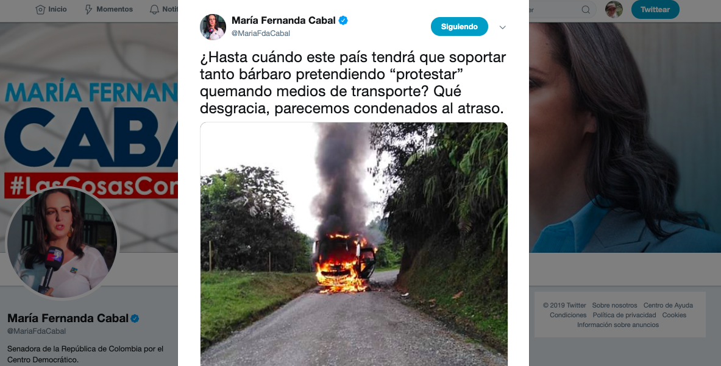Screen dimensions: 721x366
Task: Open the large circular profile picture
Action: 62,243
